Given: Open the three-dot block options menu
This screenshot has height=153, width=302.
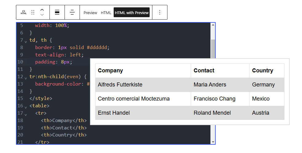Looking at the screenshot, I should coord(159,12).
